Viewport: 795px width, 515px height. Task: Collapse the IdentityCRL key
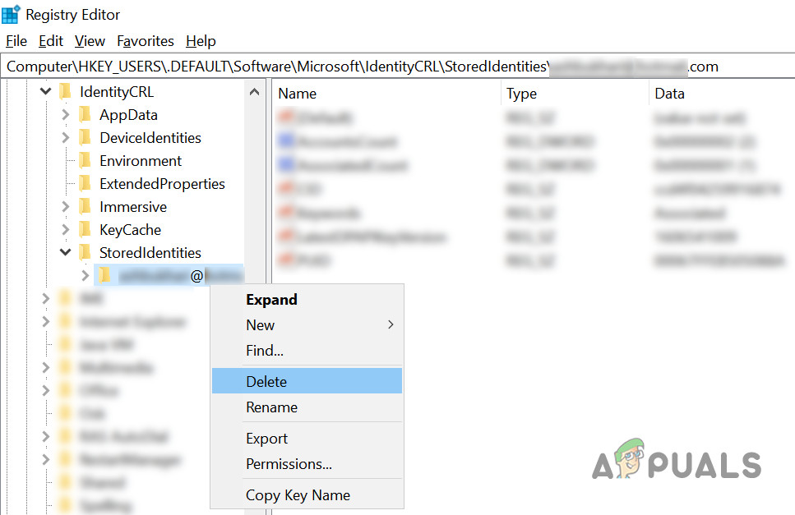coord(46,92)
